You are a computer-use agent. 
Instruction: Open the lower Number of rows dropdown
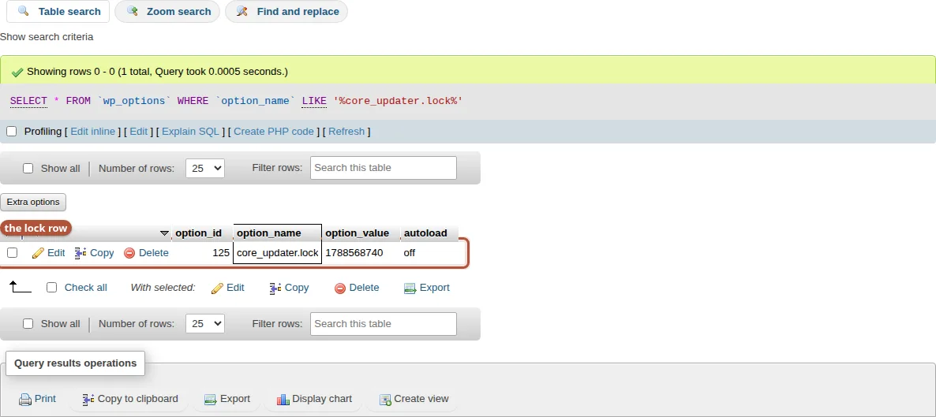[x=204, y=323]
